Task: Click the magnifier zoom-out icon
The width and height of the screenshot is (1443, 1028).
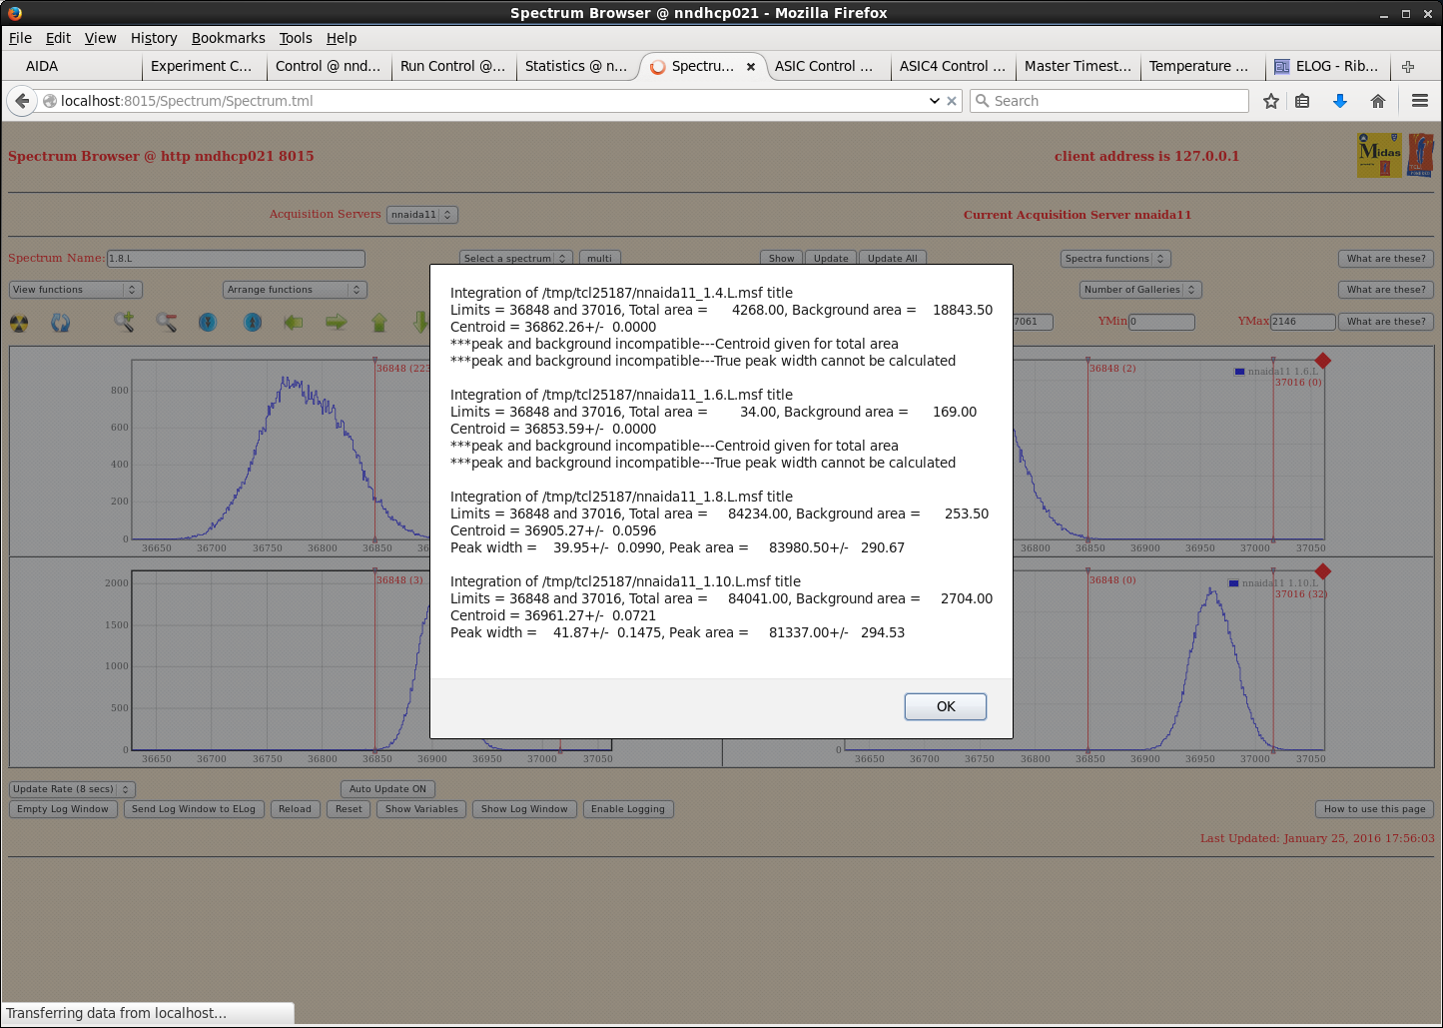Action: tap(166, 322)
